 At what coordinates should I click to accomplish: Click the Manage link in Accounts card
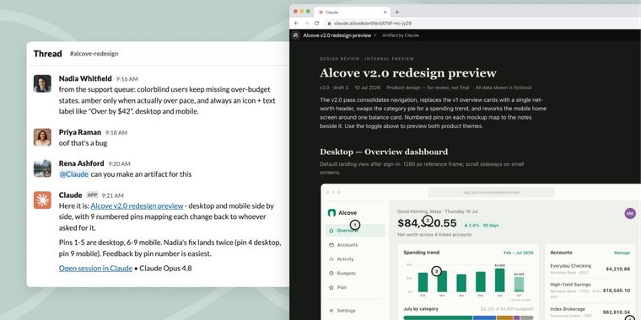[622, 253]
